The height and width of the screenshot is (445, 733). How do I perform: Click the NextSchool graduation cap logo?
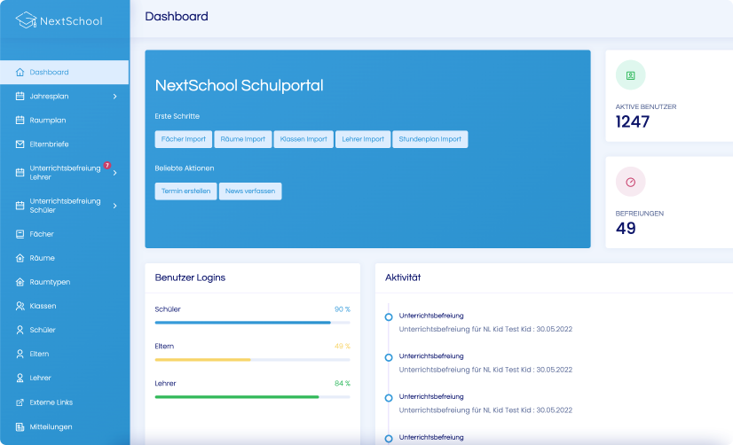[26, 20]
